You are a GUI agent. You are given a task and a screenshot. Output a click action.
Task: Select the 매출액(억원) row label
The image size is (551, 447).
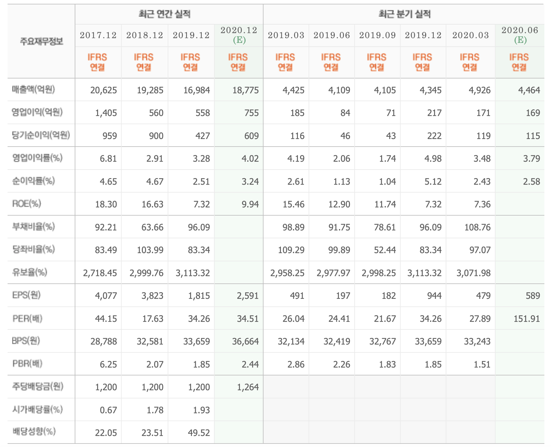coord(33,90)
